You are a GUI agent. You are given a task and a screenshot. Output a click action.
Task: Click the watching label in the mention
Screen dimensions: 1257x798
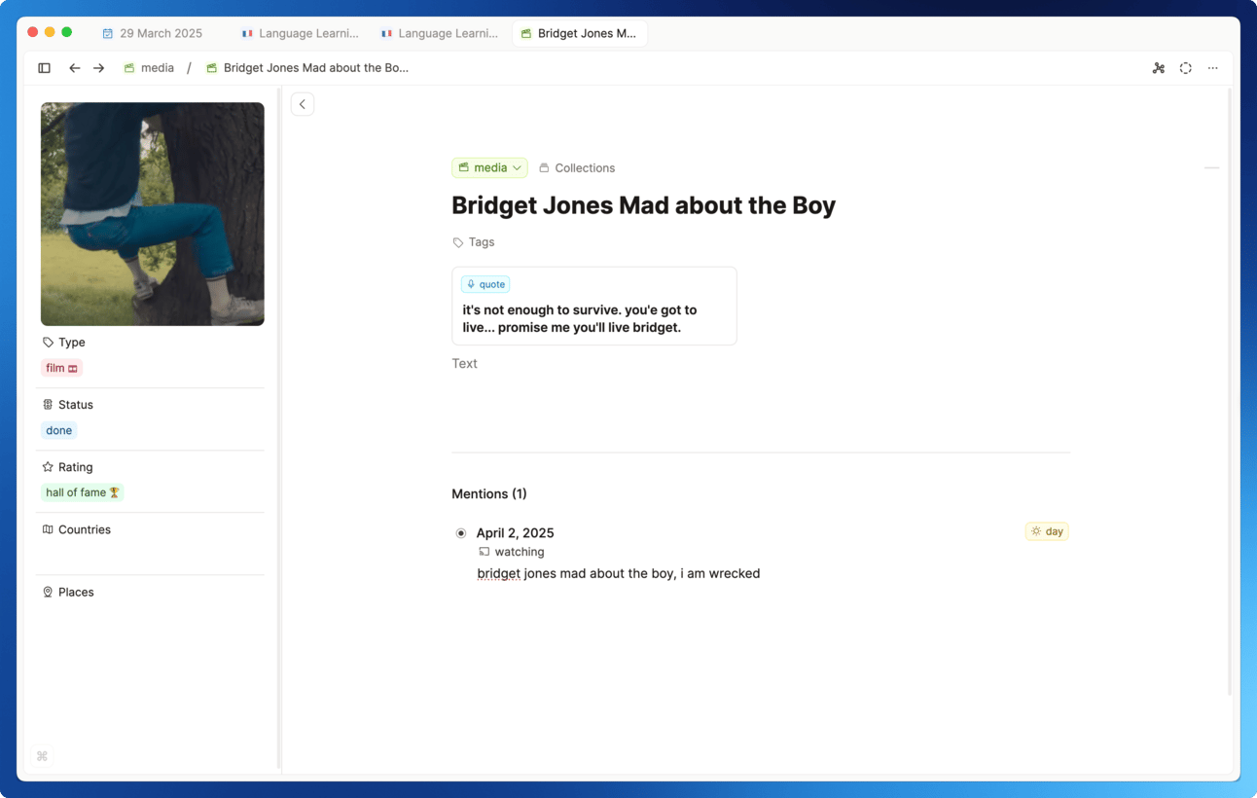point(512,552)
